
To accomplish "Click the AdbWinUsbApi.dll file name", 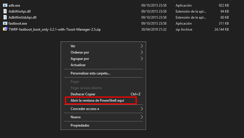I will 22,17.
